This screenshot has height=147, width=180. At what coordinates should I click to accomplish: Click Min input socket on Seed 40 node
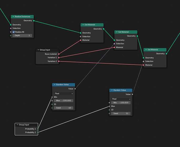coord(52,97)
